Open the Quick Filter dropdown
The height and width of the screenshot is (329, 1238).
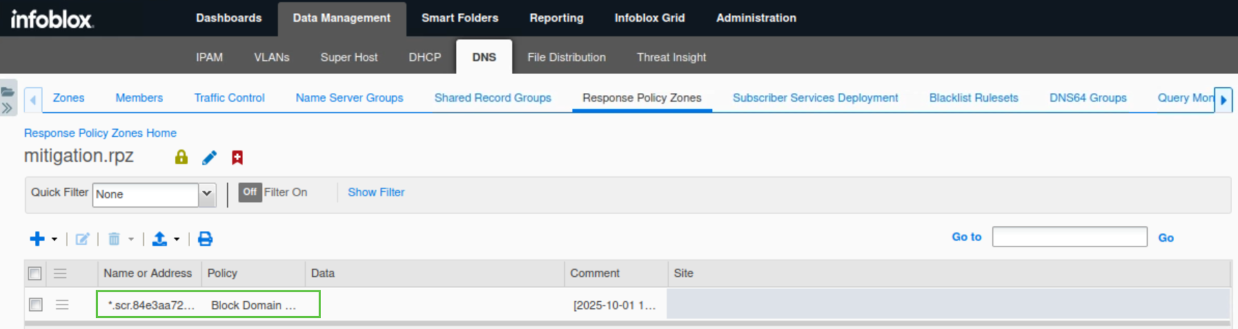pos(207,194)
